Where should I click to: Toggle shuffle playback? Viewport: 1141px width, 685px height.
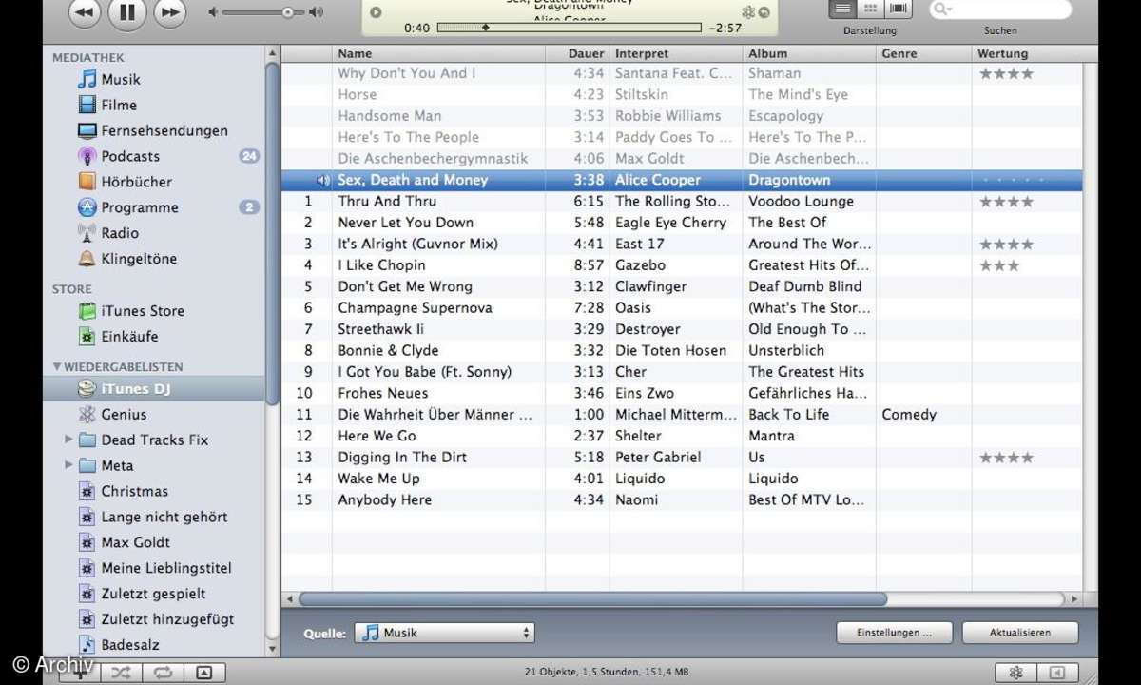click(x=121, y=672)
